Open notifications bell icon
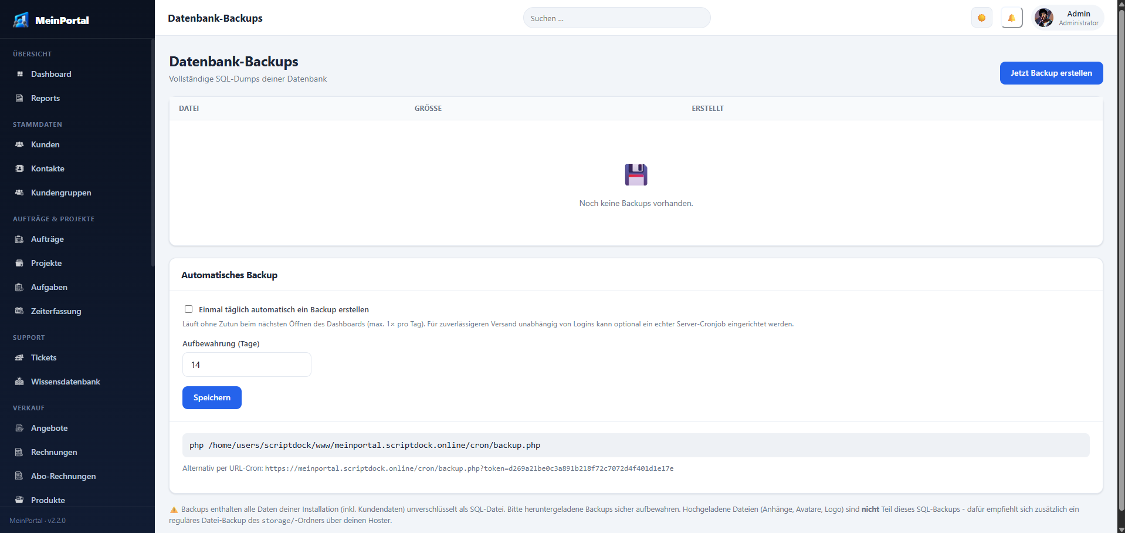 [x=1012, y=18]
